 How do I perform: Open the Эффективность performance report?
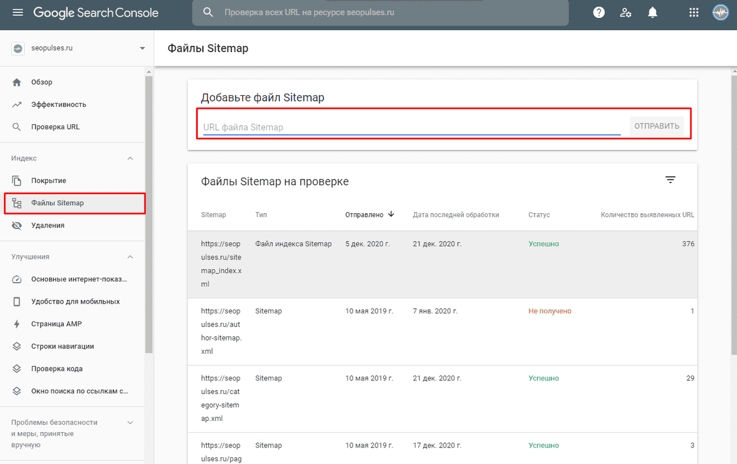coord(58,104)
